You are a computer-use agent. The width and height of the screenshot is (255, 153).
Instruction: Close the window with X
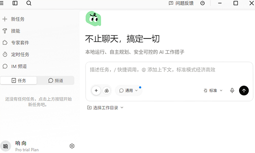pos(252,3)
